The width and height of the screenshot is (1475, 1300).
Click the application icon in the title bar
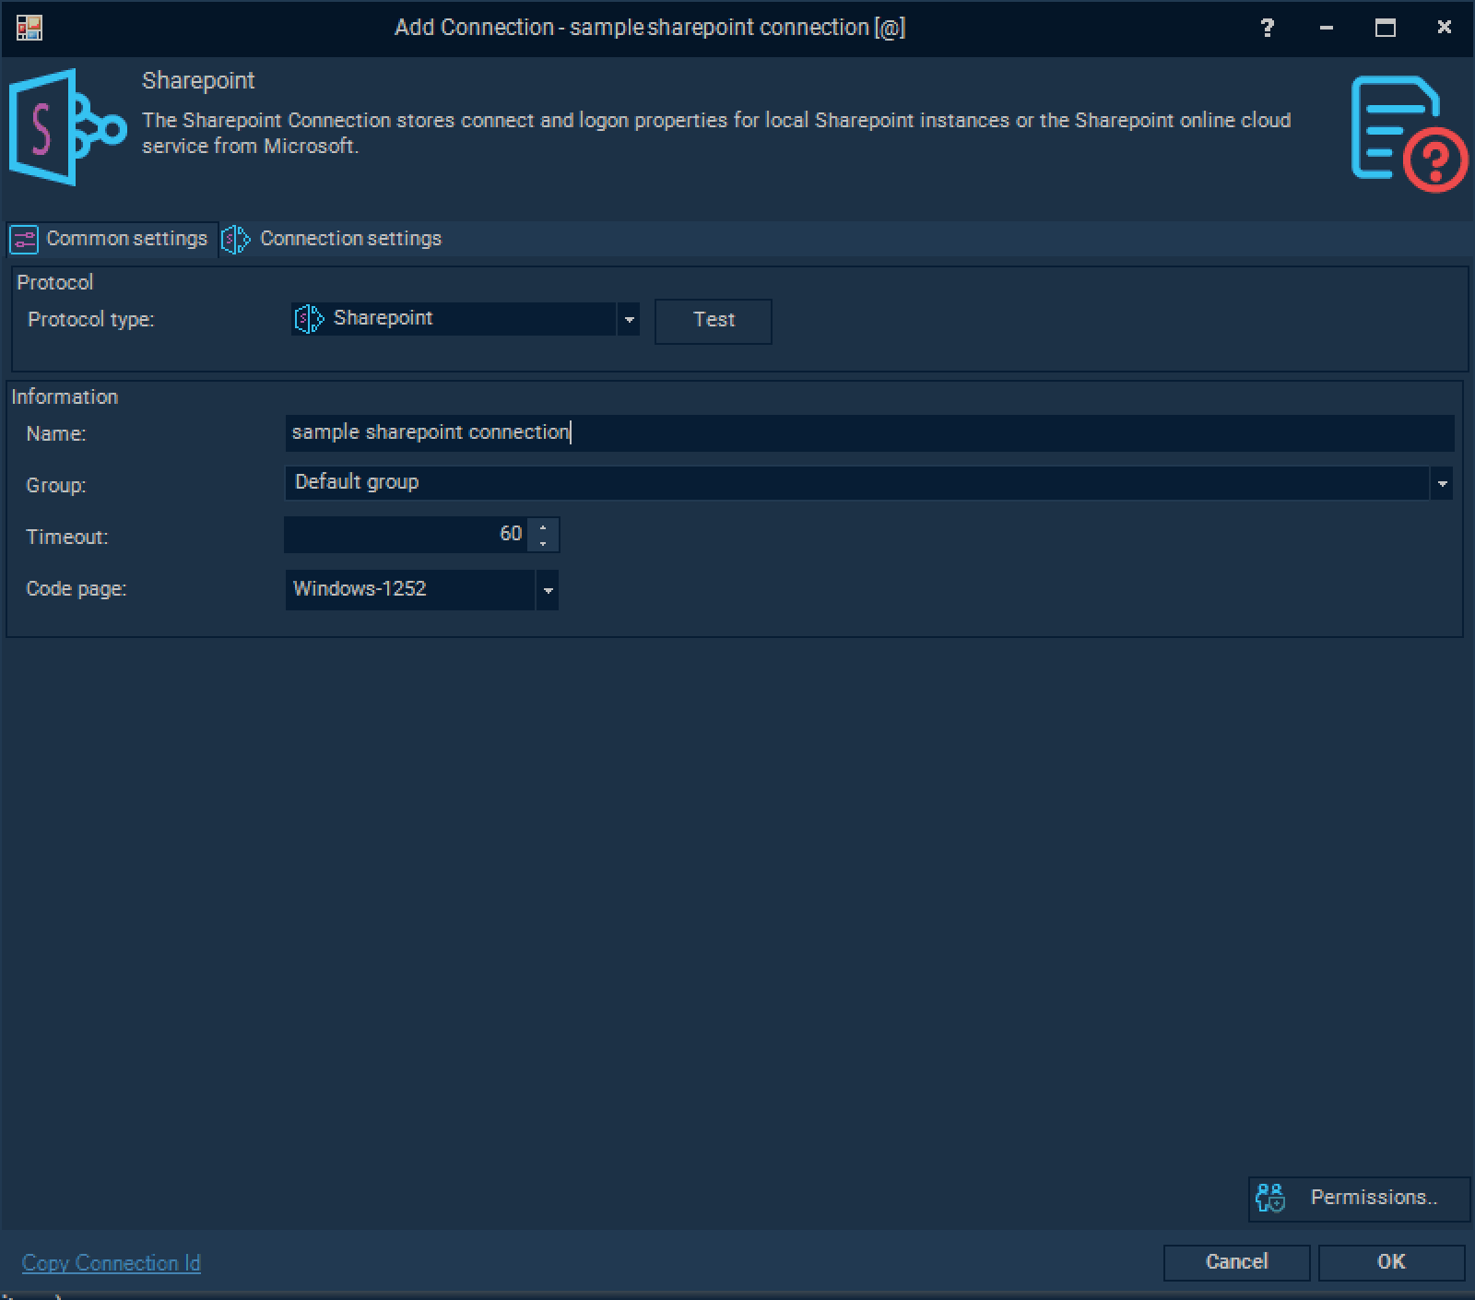point(29,28)
